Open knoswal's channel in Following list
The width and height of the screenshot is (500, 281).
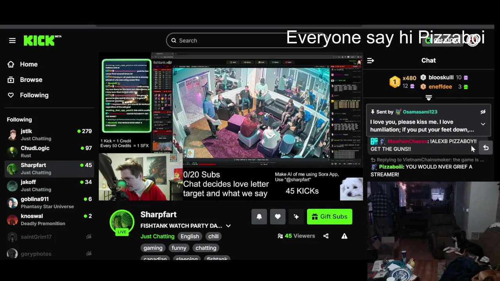49,219
